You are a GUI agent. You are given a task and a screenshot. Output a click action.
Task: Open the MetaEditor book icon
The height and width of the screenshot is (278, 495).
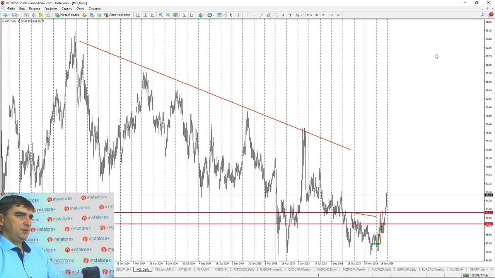(x=85, y=15)
